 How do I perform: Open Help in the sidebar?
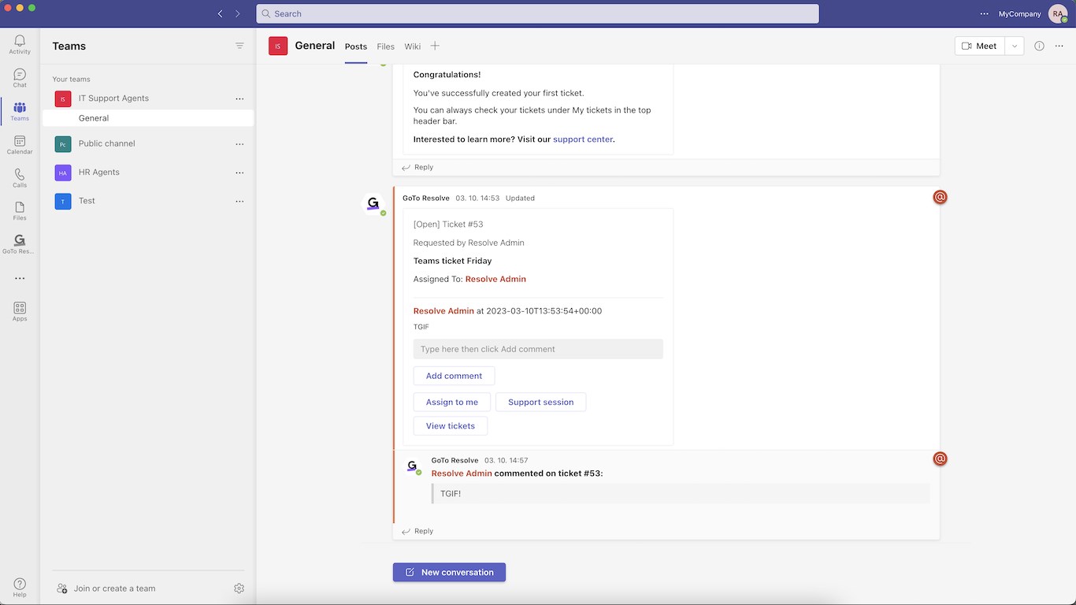[20, 587]
